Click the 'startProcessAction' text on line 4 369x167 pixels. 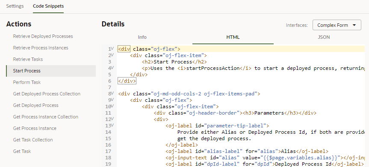(x=213, y=68)
